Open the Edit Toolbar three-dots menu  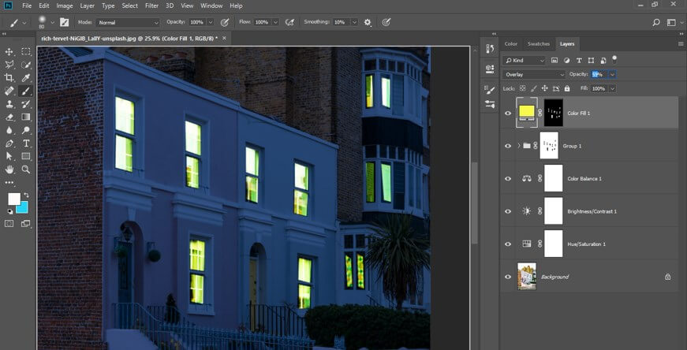coord(9,183)
